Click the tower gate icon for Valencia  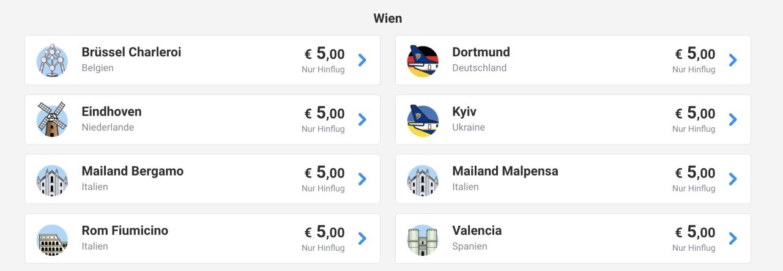click(423, 239)
